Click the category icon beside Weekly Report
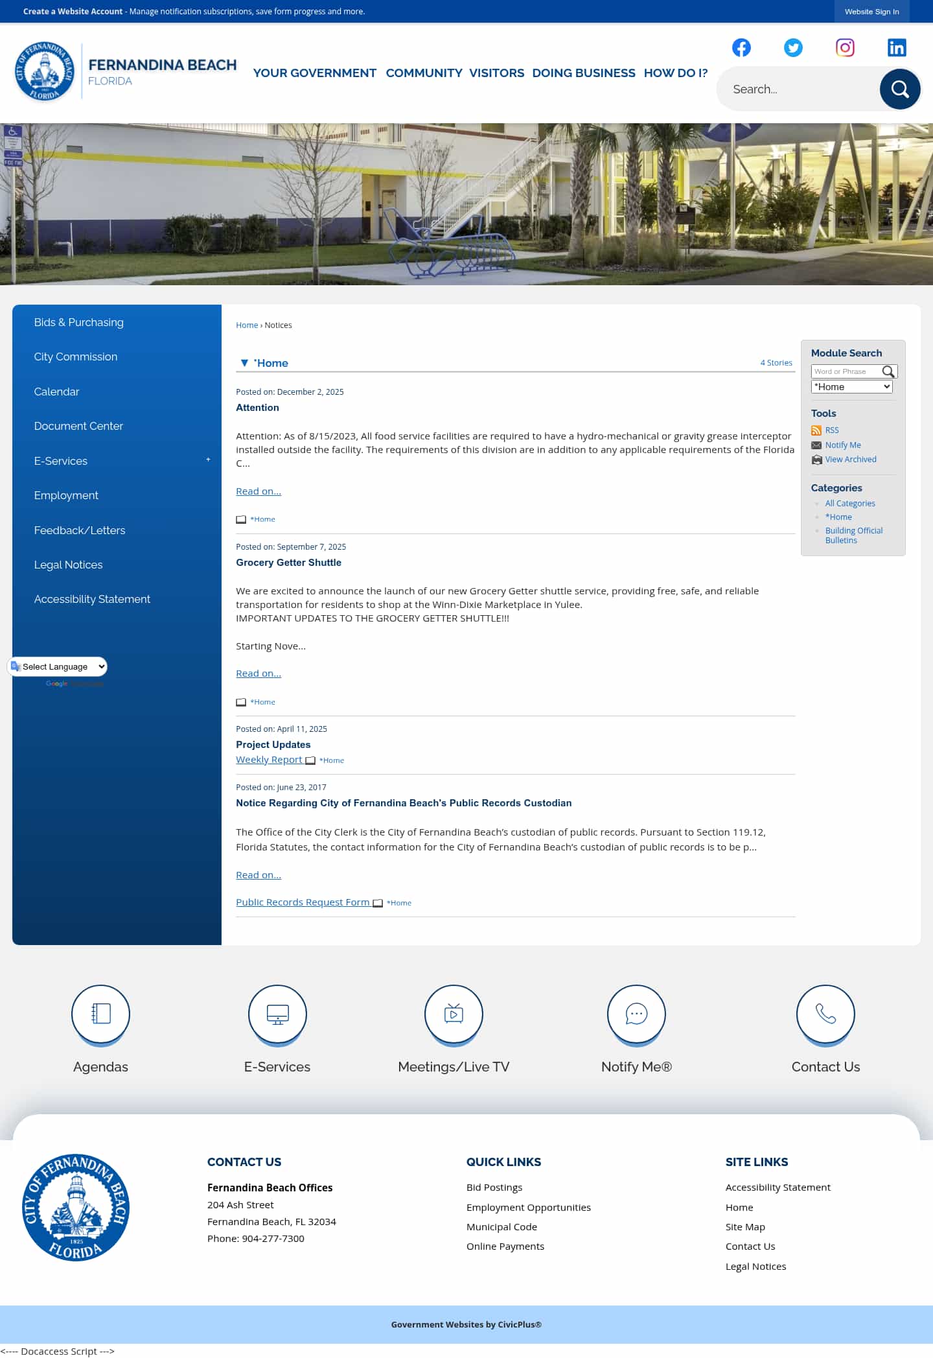This screenshot has width=933, height=1358. (x=310, y=760)
